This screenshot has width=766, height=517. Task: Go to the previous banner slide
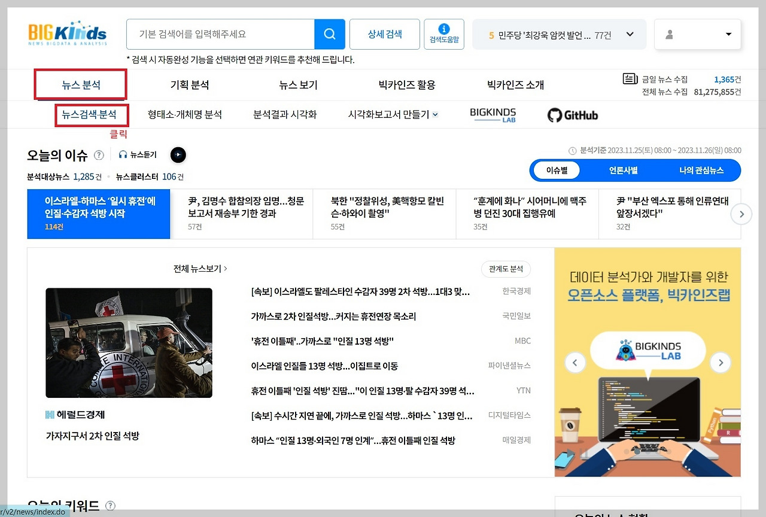[x=575, y=362]
